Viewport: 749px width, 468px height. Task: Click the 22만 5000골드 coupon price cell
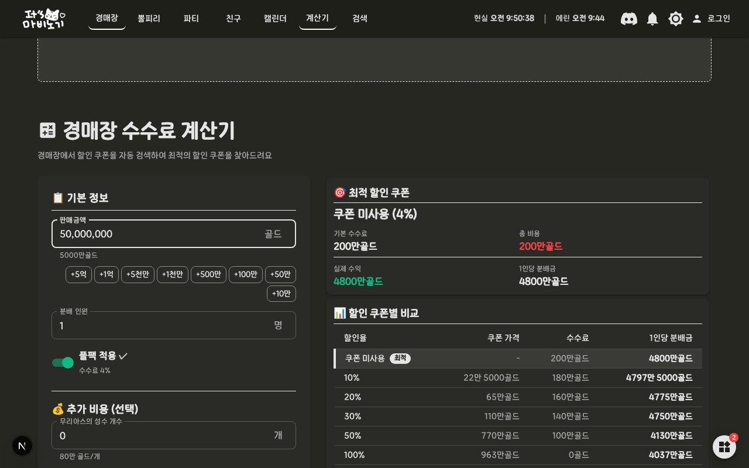coord(492,378)
